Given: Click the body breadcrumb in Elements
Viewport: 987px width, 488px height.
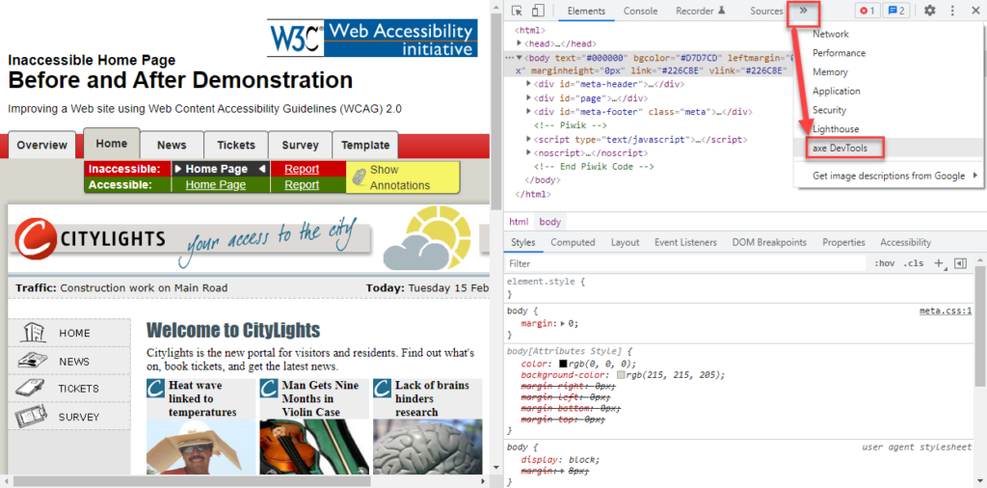Looking at the screenshot, I should coord(549,222).
